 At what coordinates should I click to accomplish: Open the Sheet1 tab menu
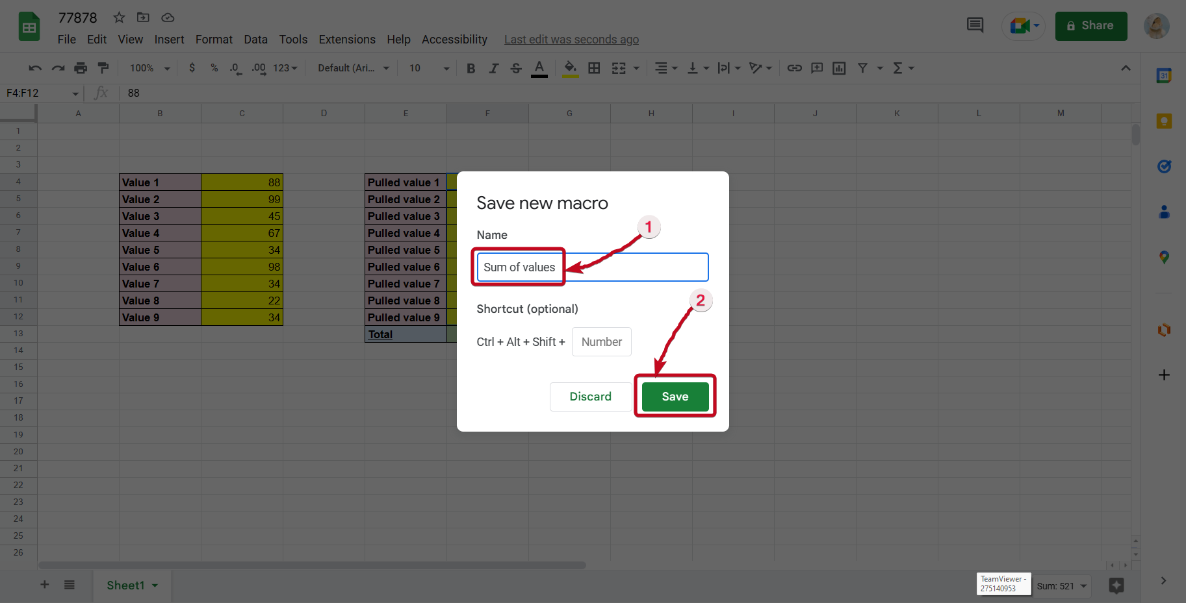point(155,585)
